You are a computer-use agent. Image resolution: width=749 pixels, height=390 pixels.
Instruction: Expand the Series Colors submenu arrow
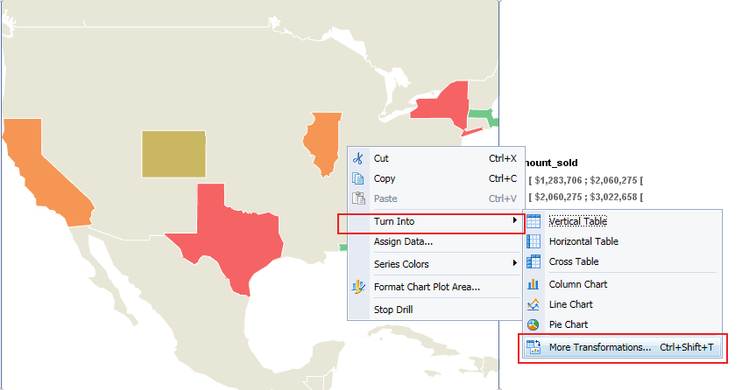[514, 263]
